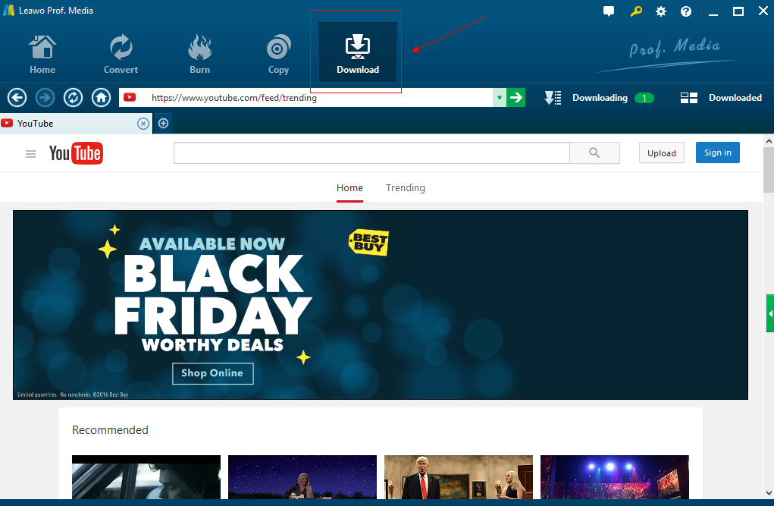
Task: Click the scrollbar up arrow
Action: tap(769, 141)
